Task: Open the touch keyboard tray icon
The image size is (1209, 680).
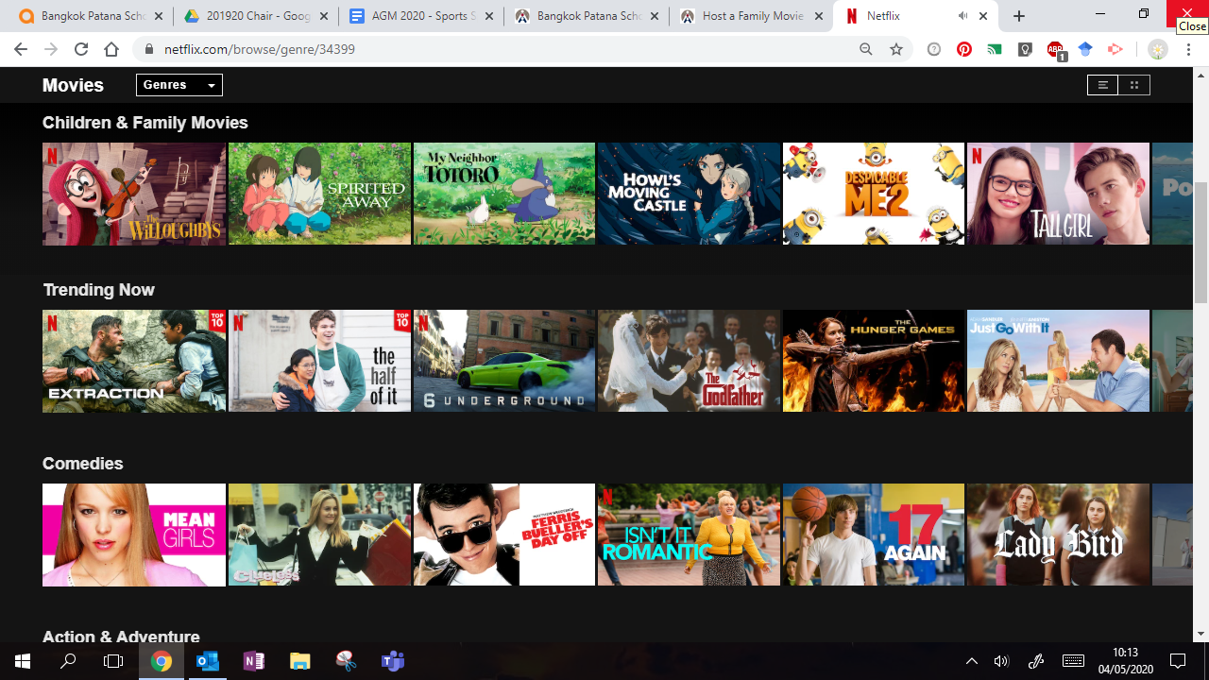Action: pos(1073,661)
